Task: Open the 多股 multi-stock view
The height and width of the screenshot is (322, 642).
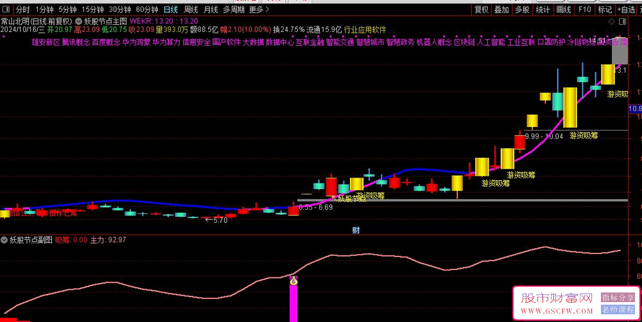Action: [522, 10]
